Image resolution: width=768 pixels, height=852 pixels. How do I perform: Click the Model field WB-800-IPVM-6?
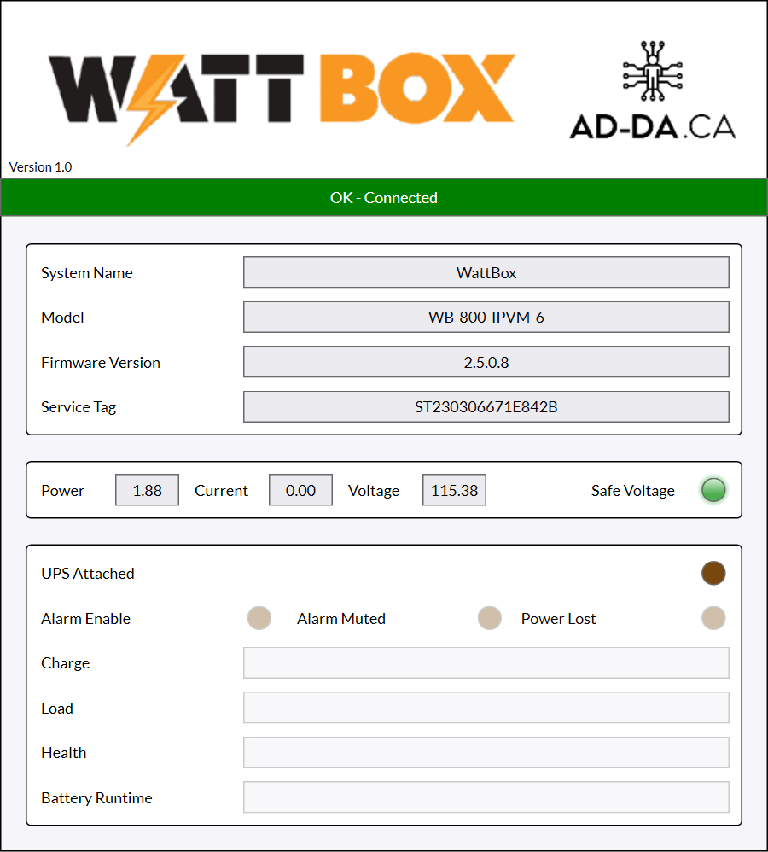pos(486,318)
